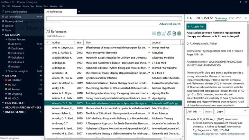Image resolution: width=249 pixels, height=140 pixels.
Task: Click the Insert citation button
Action: point(208,112)
